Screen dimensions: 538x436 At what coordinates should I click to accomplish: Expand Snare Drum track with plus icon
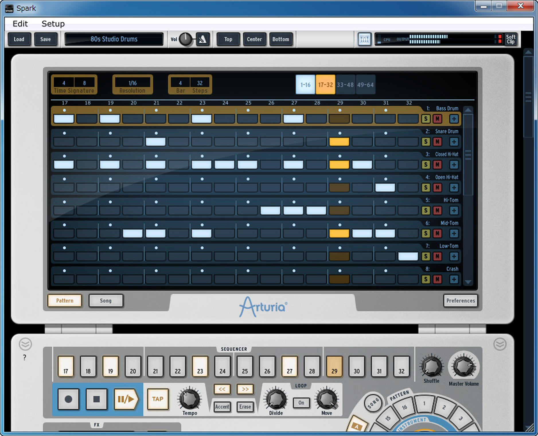point(454,142)
